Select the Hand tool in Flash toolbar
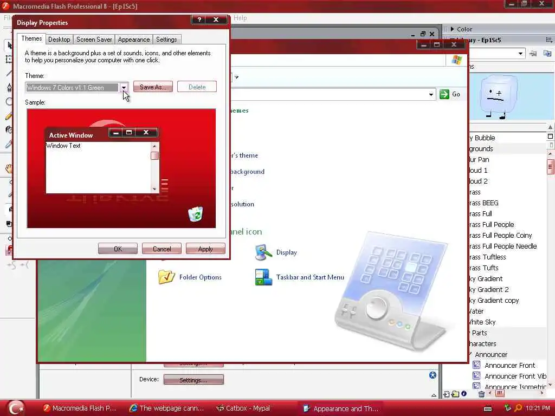The image size is (555, 416). coord(9,168)
